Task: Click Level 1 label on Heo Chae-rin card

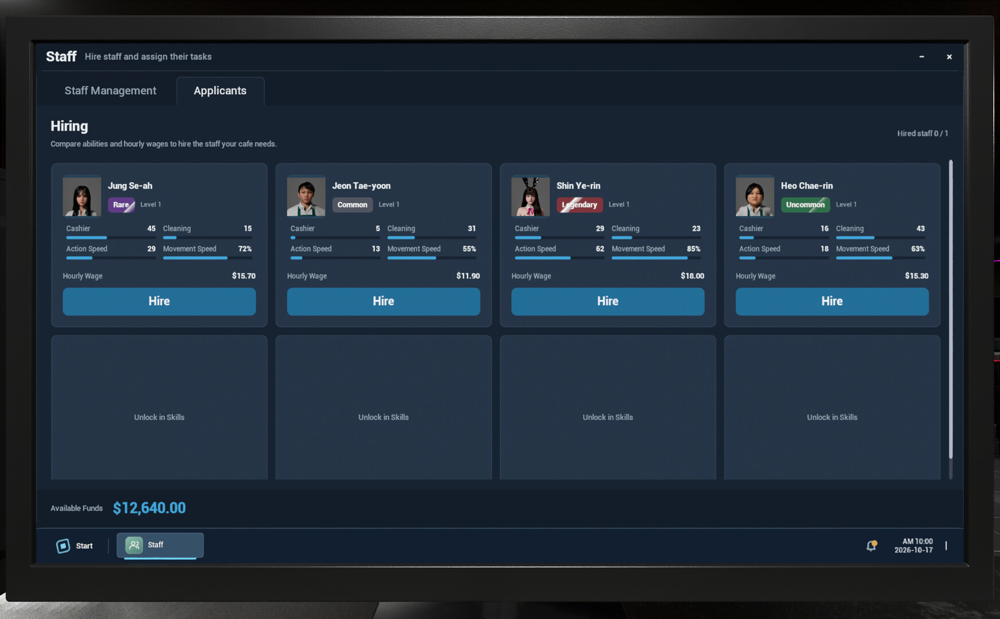Action: click(x=846, y=205)
